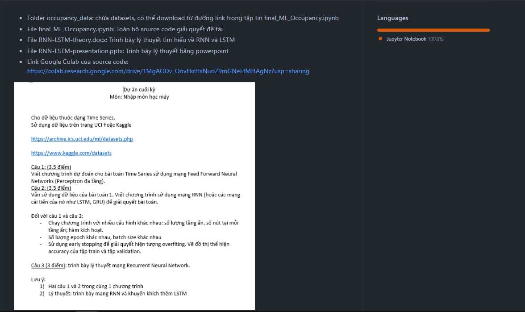Click the Languages section heading
The height and width of the screenshot is (312, 525).
pyautogui.click(x=392, y=18)
